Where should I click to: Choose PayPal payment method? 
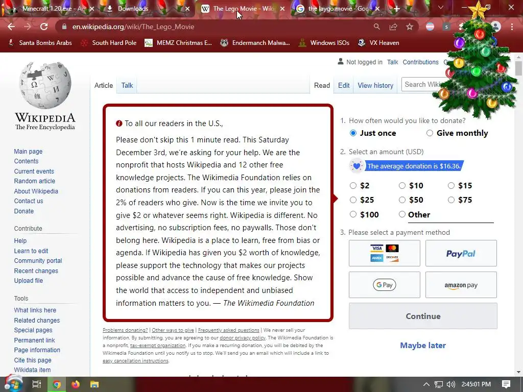pyautogui.click(x=461, y=253)
